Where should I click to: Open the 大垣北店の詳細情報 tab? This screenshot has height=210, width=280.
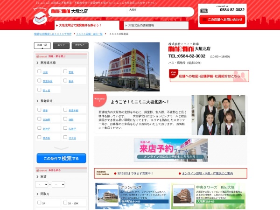coord(156,25)
